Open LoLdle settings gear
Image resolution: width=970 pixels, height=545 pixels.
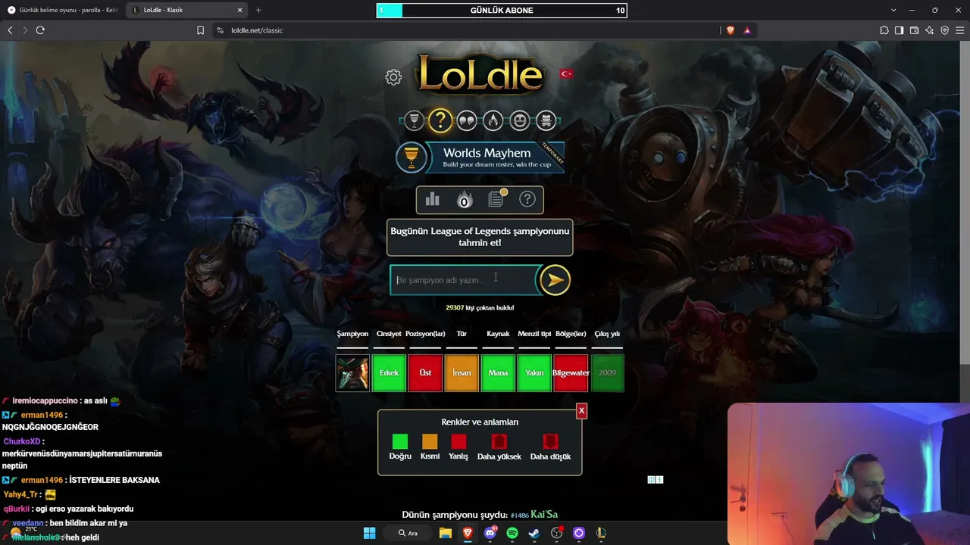click(393, 76)
